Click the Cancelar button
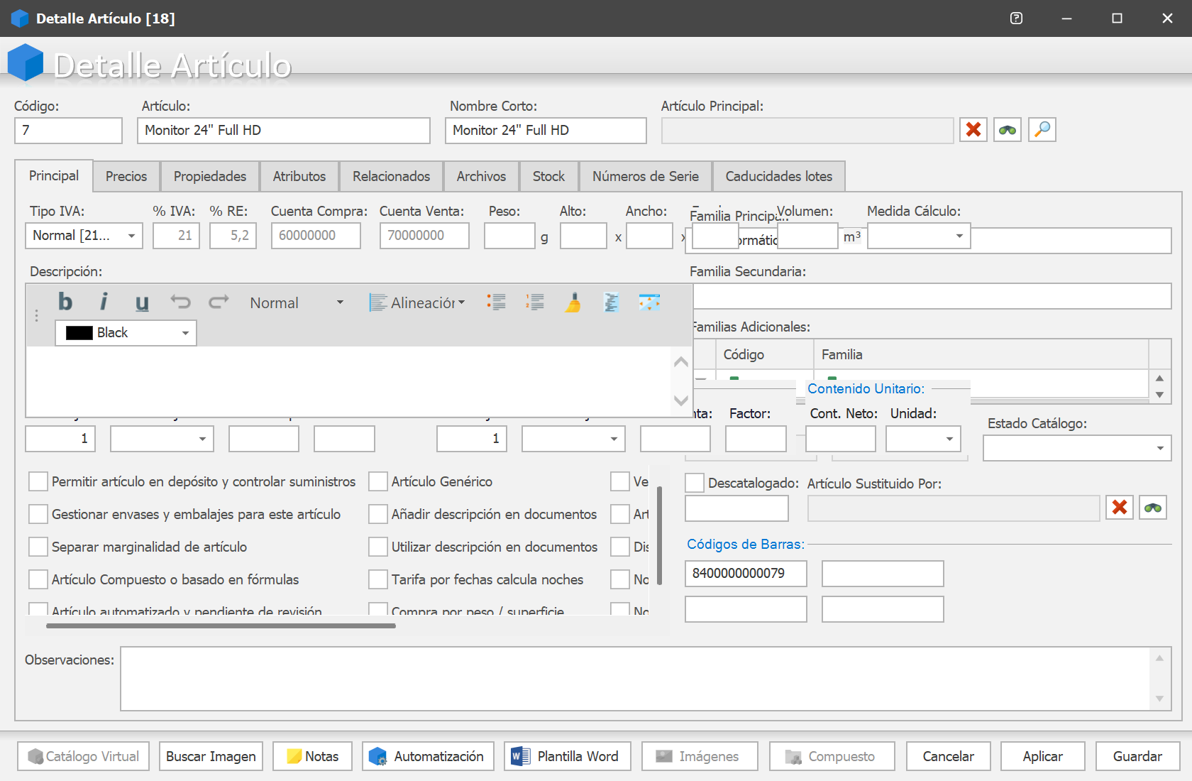Image resolution: width=1192 pixels, height=781 pixels. (948, 756)
